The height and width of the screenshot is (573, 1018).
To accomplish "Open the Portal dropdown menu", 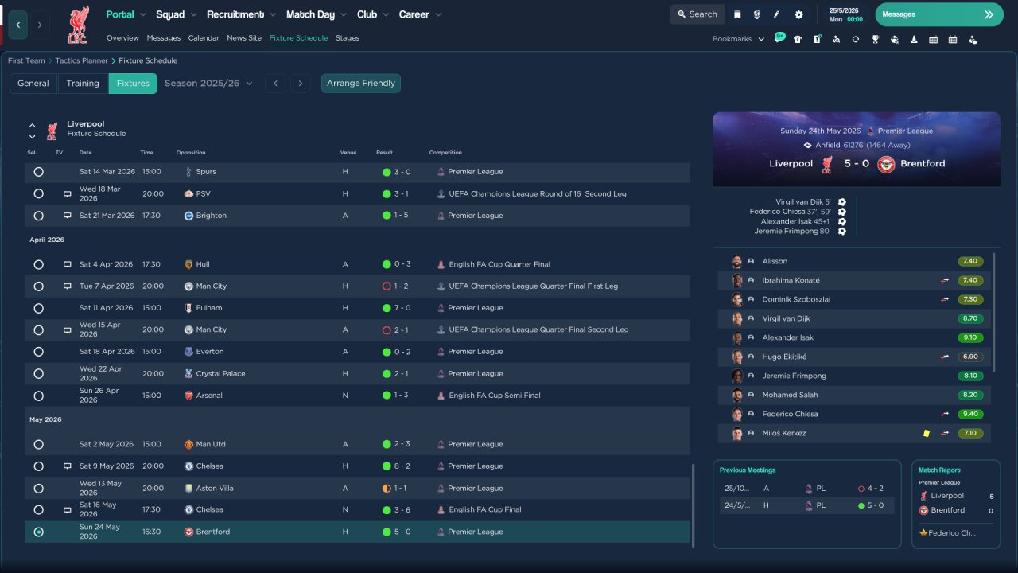I will pos(126,14).
